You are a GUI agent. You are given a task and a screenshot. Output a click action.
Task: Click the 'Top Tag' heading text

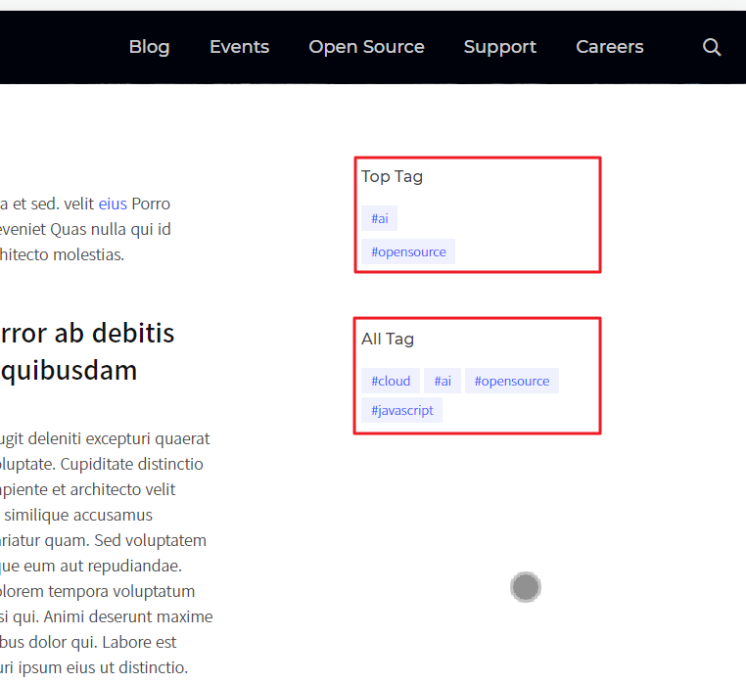click(392, 176)
